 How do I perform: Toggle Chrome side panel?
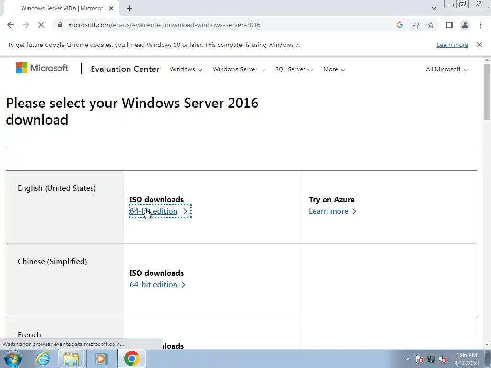click(x=450, y=25)
